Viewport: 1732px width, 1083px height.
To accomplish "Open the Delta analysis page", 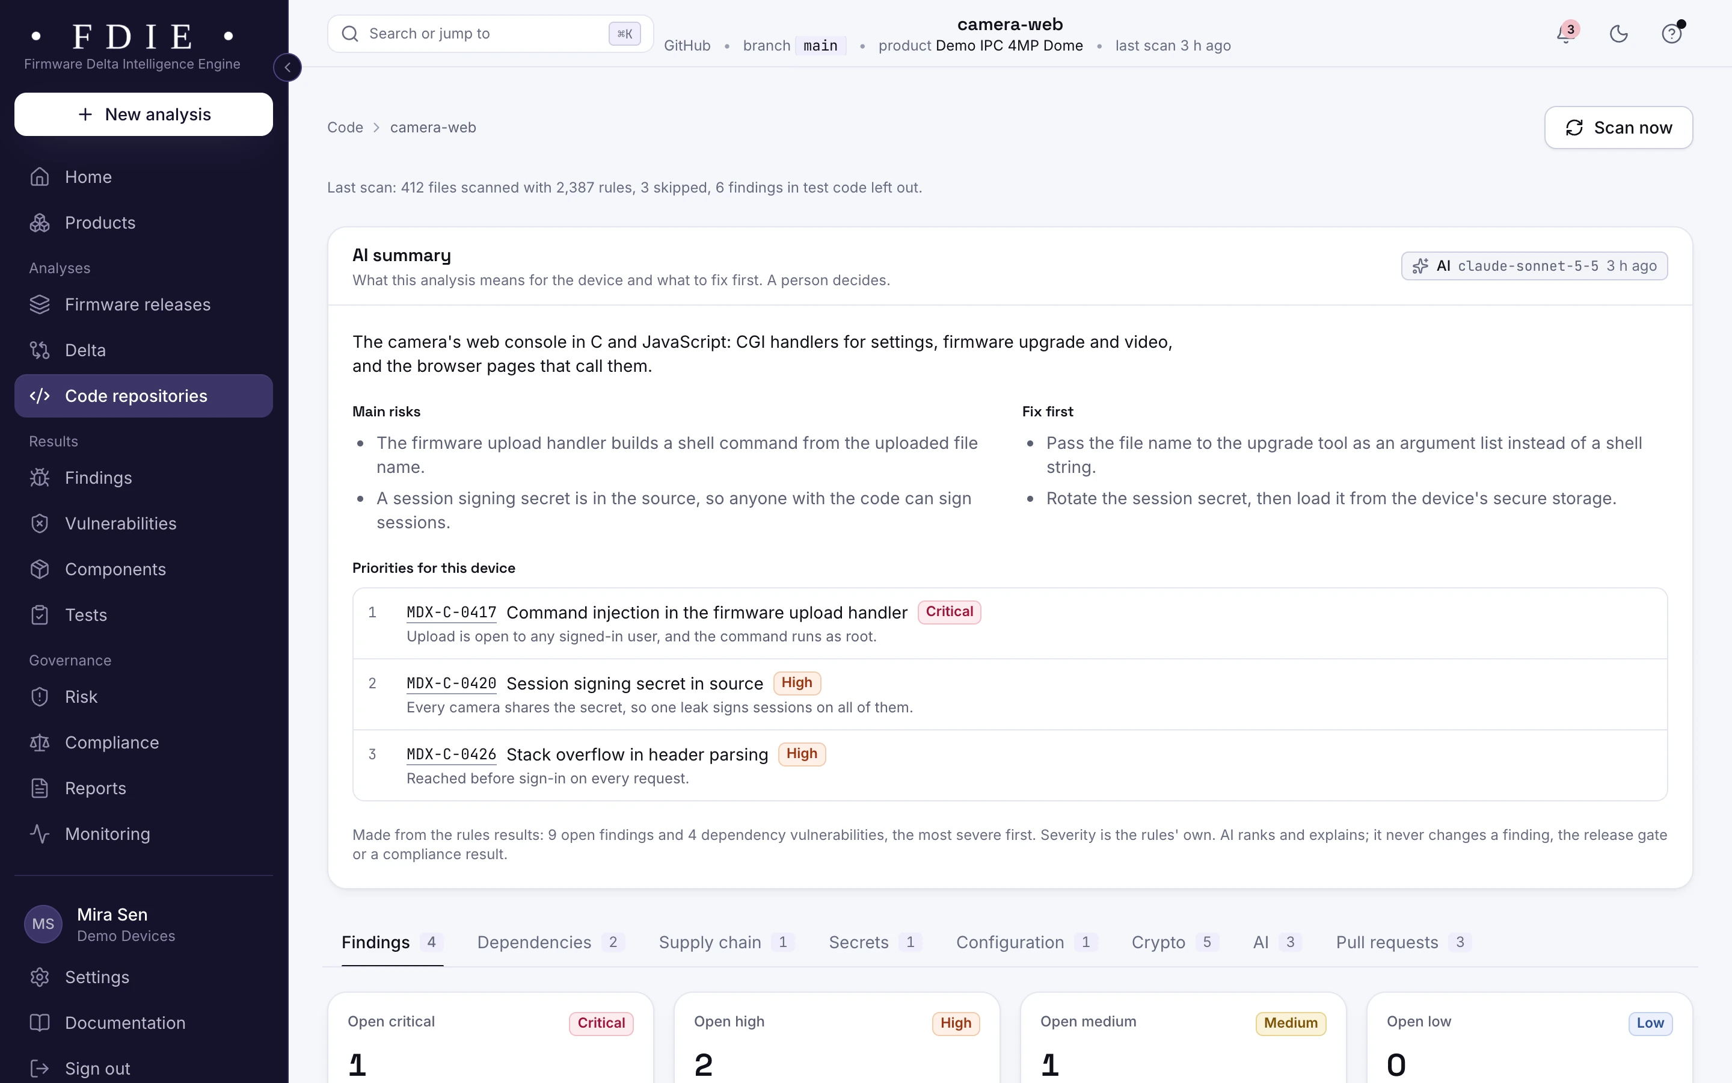I will [x=143, y=350].
